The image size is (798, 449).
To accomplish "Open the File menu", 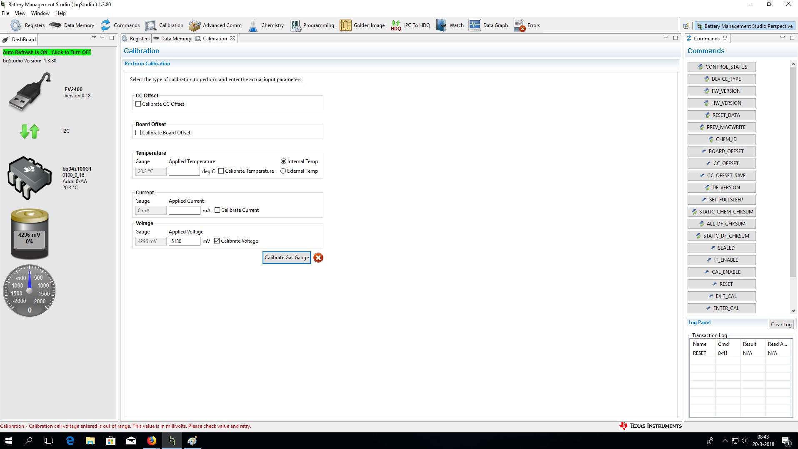I will click(5, 13).
